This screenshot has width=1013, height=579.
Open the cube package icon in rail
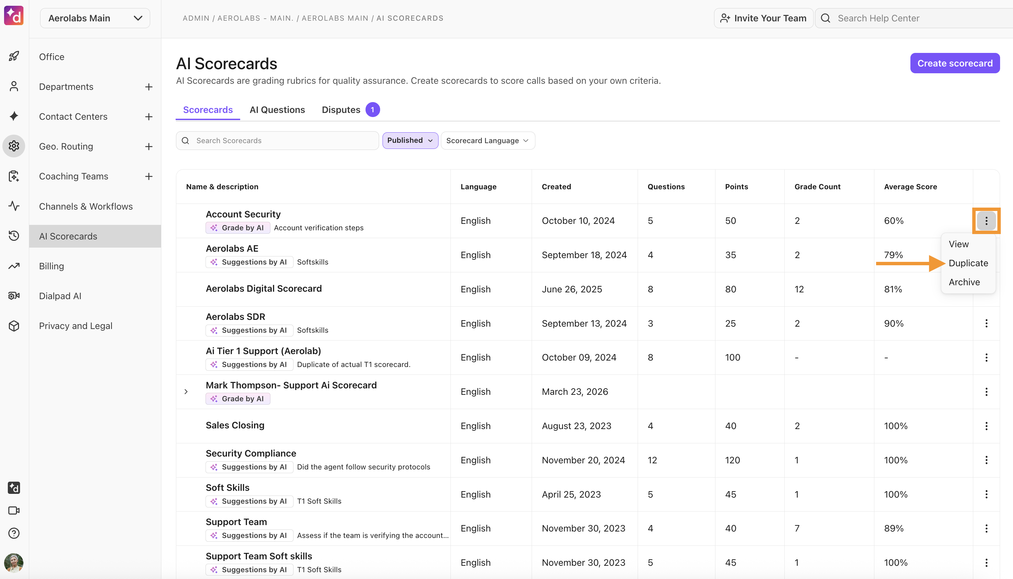(x=14, y=326)
